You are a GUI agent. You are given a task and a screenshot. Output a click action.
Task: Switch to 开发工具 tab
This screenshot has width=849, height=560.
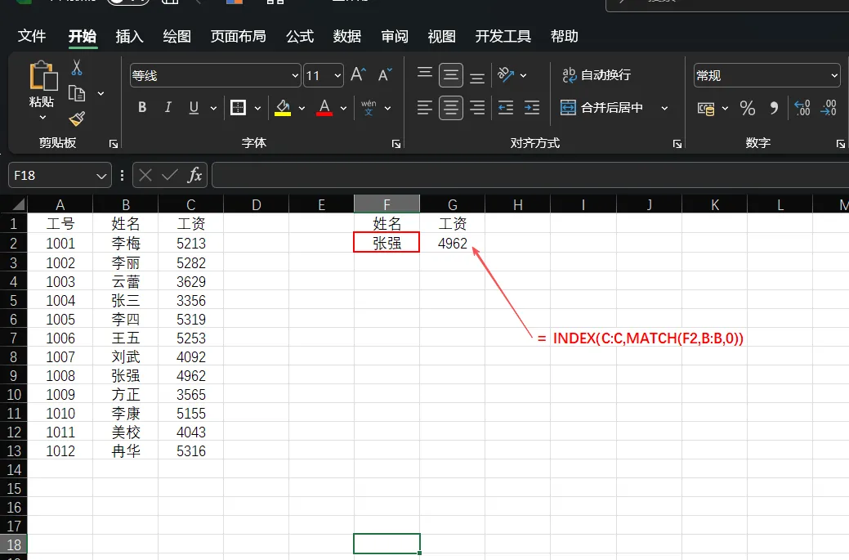click(x=503, y=36)
